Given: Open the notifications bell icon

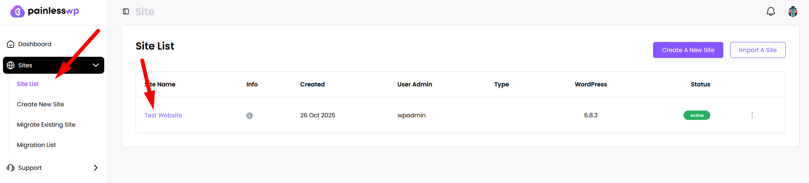Looking at the screenshot, I should [771, 11].
